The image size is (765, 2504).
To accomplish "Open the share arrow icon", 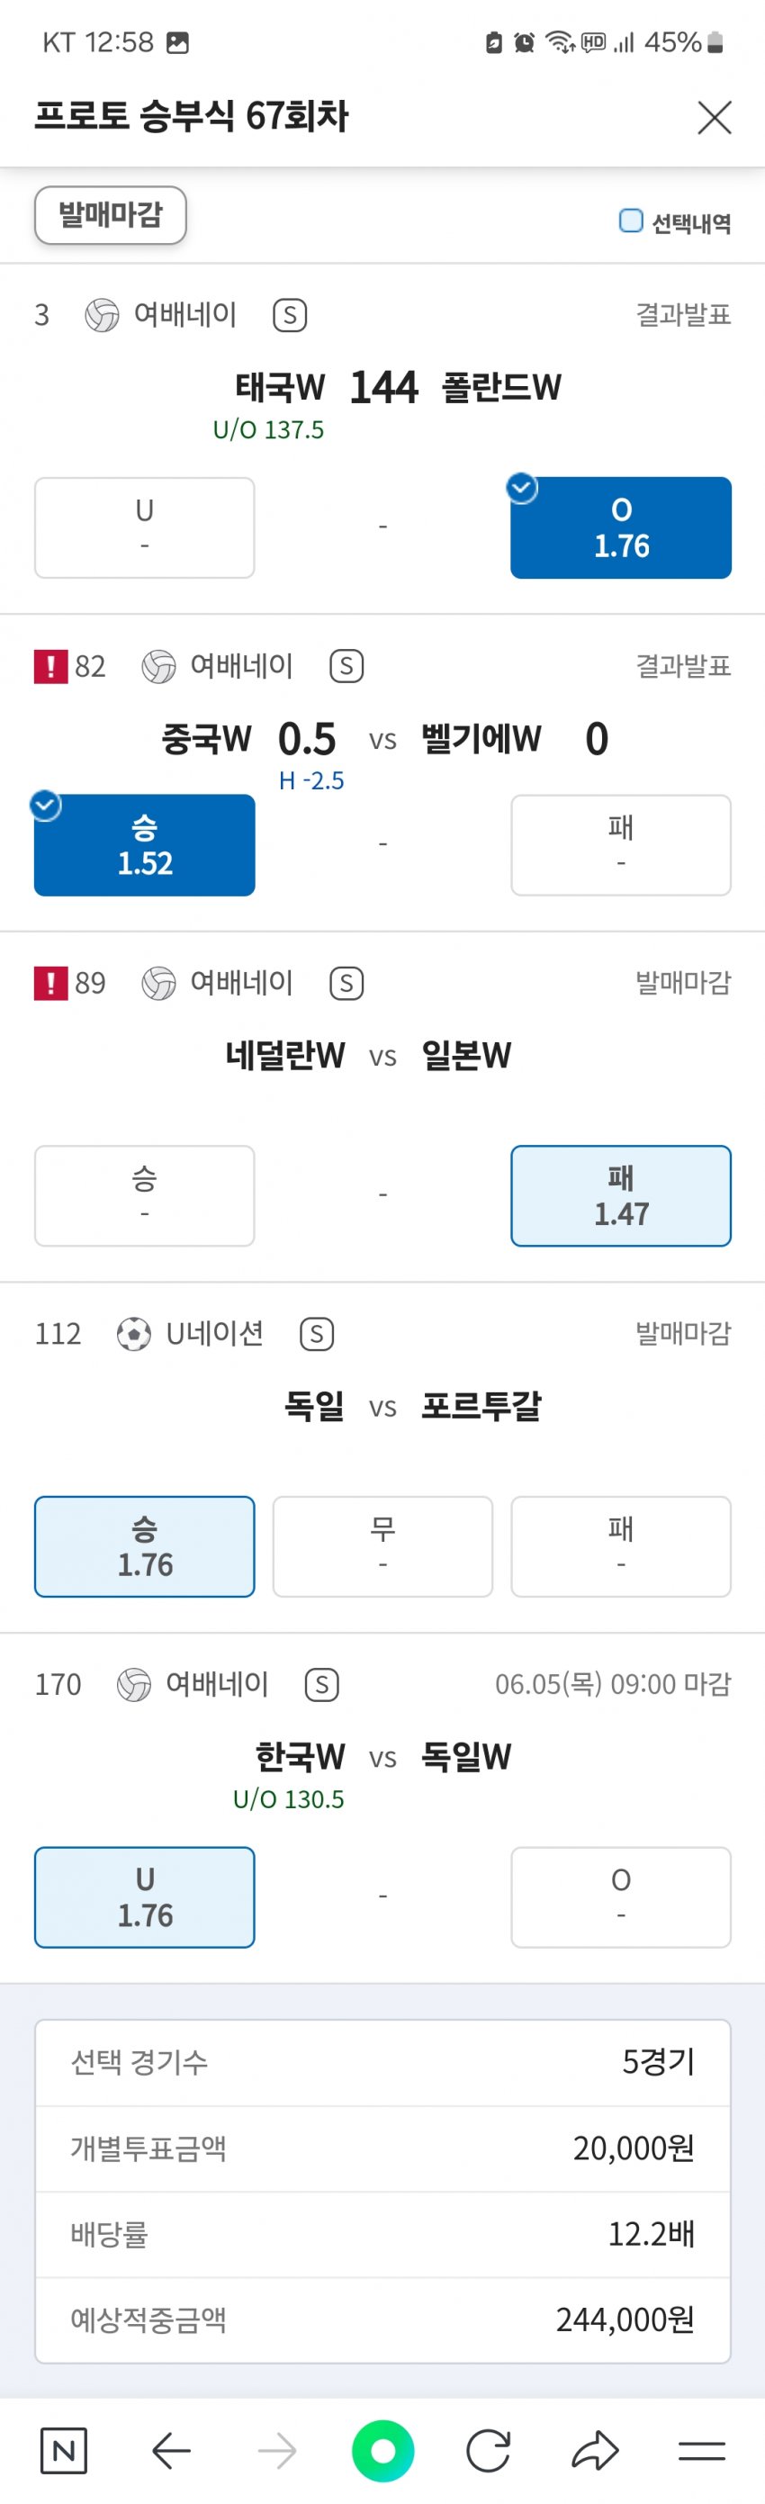I will click(x=595, y=2451).
